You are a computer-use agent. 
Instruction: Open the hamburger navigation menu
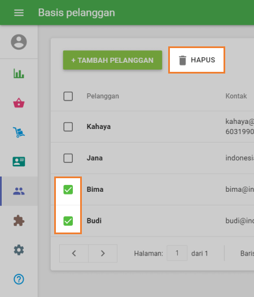tap(19, 12)
